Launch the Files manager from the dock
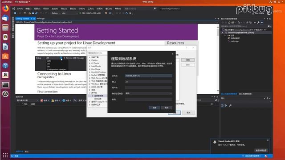Viewport: 285px width, 160px height. pos(5,28)
